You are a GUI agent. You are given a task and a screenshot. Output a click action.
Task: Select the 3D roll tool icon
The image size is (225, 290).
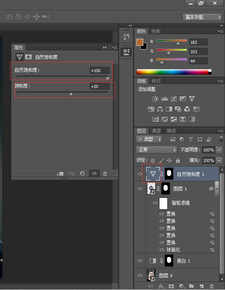click(x=18, y=17)
